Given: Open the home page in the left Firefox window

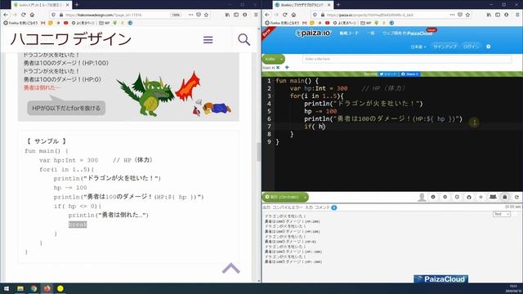Looking at the screenshot, I should (x=32, y=15).
